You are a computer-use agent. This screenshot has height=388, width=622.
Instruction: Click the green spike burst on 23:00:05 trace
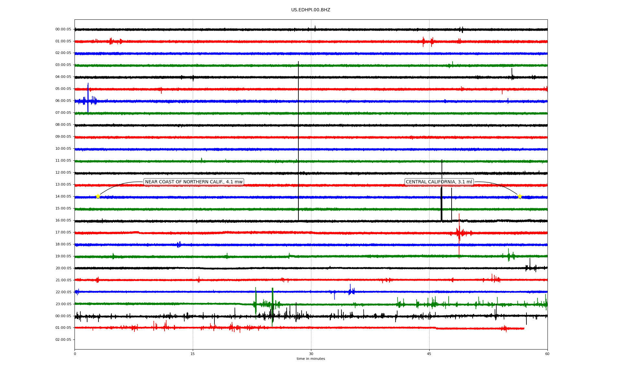tap(256, 302)
